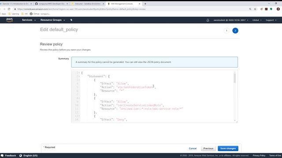Viewport: 282px width, 158px height.
Task: Click the GitHub icon bookmark
Action: (x=31, y=14)
